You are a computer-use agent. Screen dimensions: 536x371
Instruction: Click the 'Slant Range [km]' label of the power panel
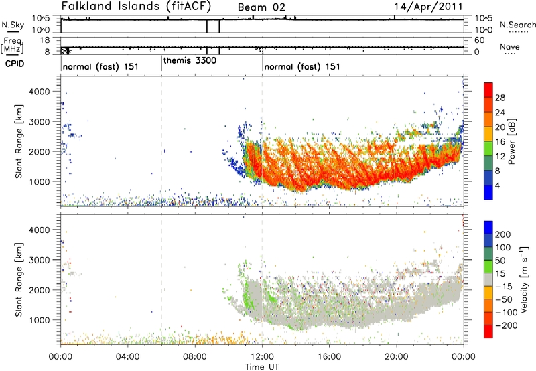pyautogui.click(x=19, y=141)
